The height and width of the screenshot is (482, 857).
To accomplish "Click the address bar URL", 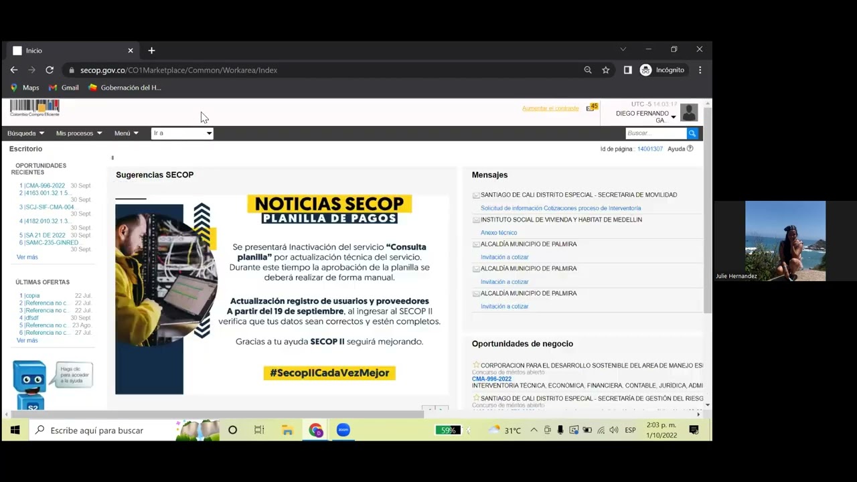I will coord(179,70).
